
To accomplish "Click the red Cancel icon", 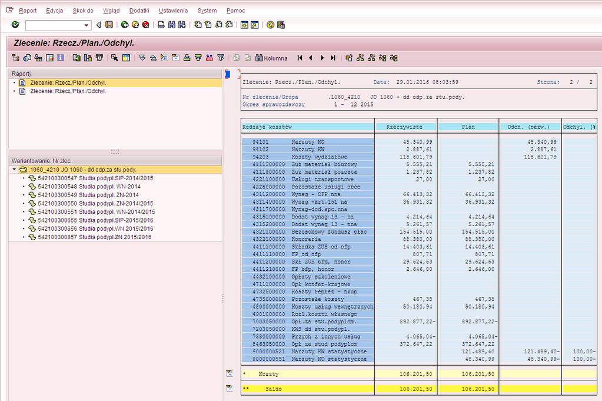I will [145, 25].
